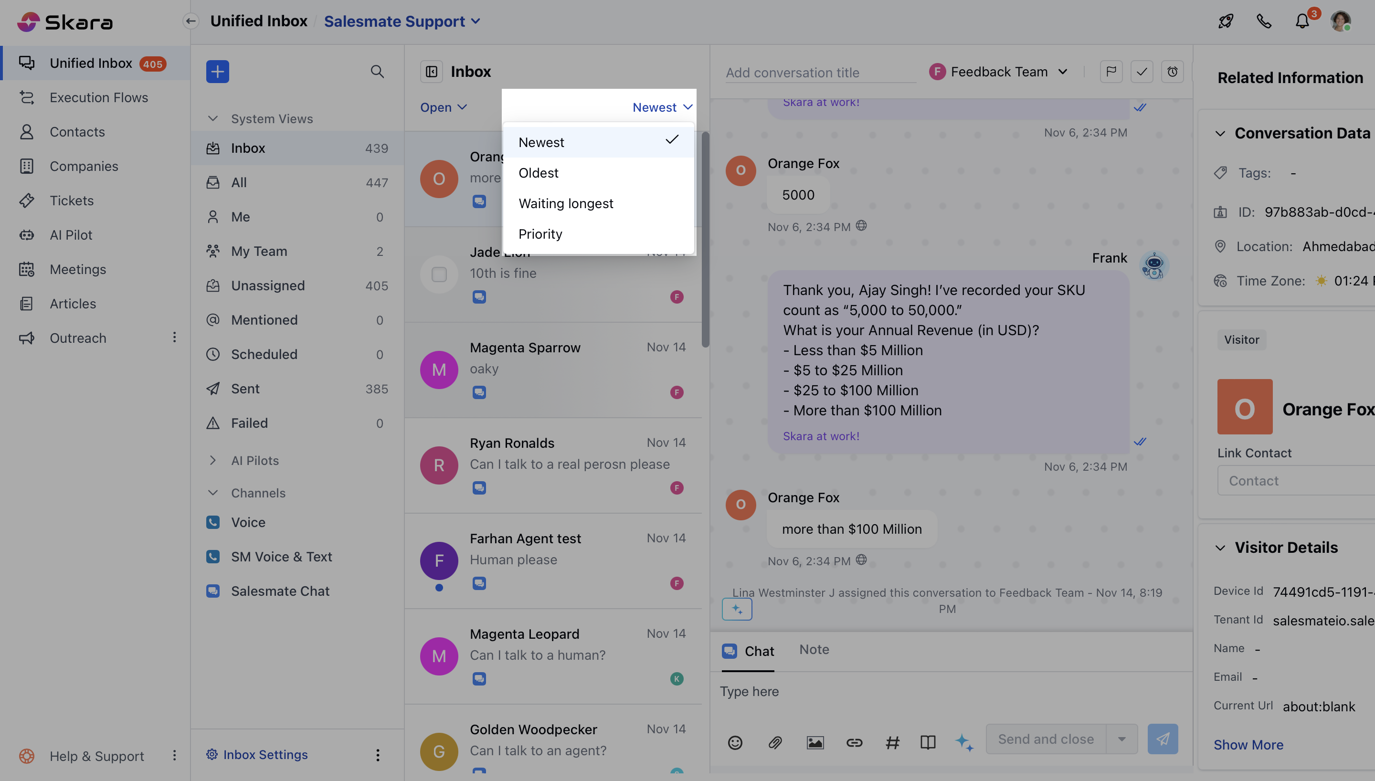Screen dimensions: 1375x781
Task: Click the phone dialer icon in top bar
Action: pyautogui.click(x=1264, y=21)
